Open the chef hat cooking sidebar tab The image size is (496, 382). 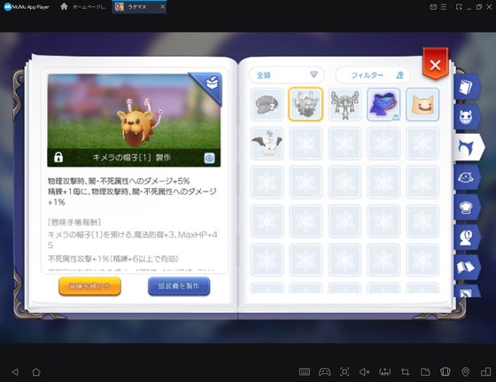[466, 207]
